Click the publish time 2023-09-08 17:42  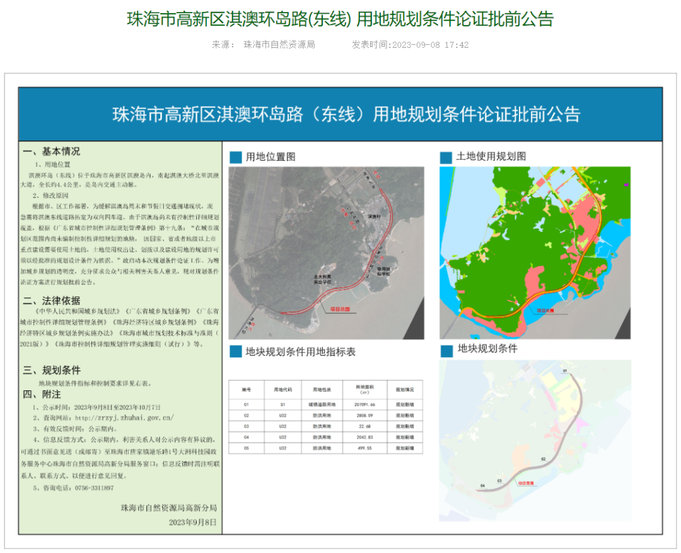[431, 45]
